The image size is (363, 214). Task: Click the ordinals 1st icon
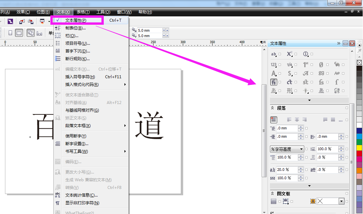(x=305, y=65)
